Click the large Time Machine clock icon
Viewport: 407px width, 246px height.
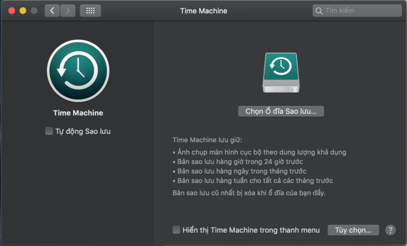(x=78, y=71)
